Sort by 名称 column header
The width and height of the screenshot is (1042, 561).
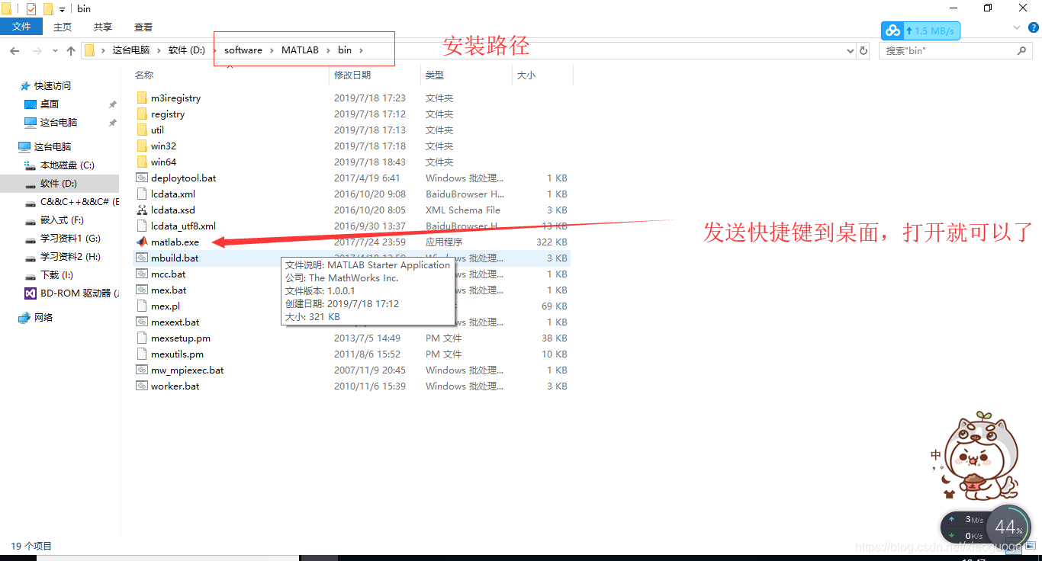[144, 75]
